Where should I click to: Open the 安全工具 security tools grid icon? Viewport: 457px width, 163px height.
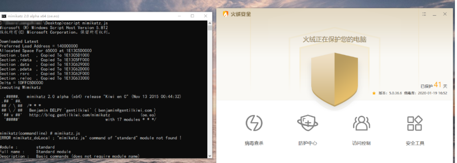[415, 123]
